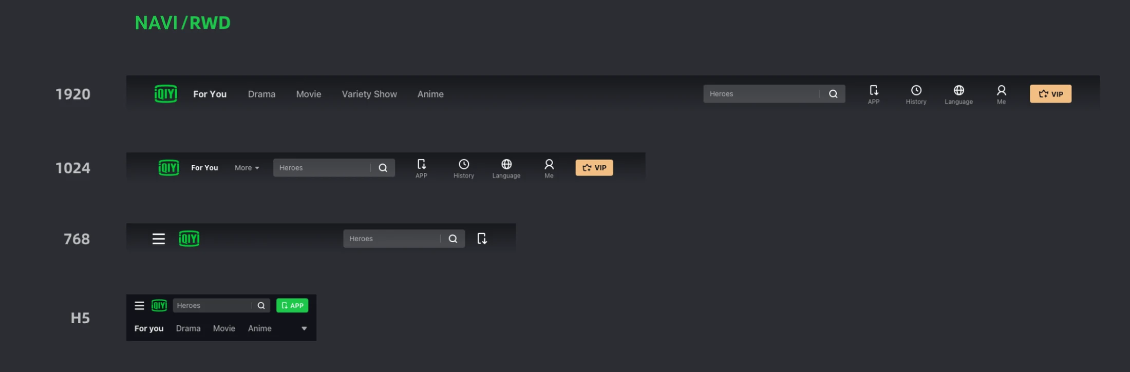This screenshot has height=372, width=1130.
Task: Open the Me profile in the 1024 navbar
Action: click(549, 168)
